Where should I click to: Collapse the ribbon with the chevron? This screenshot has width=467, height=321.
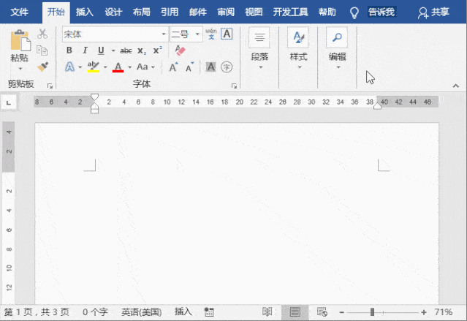pos(456,86)
